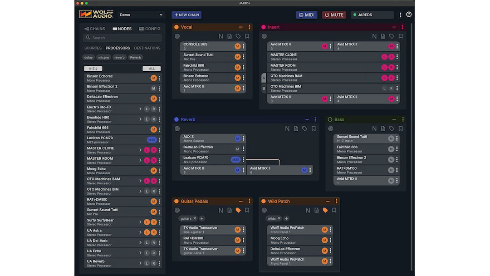Switch to the CONFIG tab
This screenshot has height=276, width=490.
coord(150,29)
